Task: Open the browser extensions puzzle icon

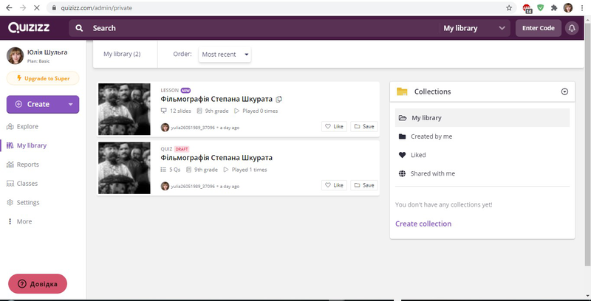Action: pyautogui.click(x=554, y=7)
